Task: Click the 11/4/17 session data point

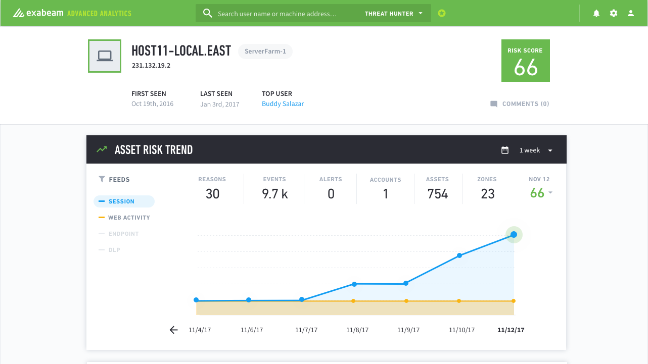Action: [x=196, y=300]
